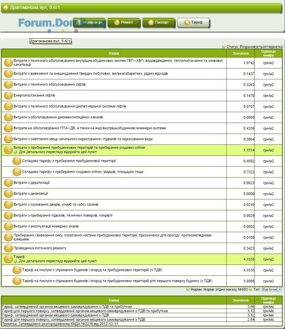285x329 pixels.
Task: Click folder icon for поливання дворів, клумб
Action: (8, 205)
